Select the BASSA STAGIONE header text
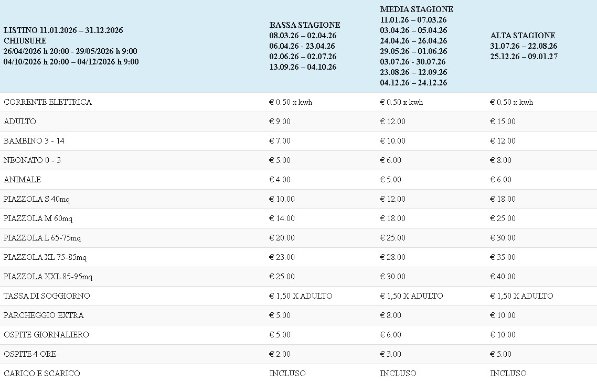The height and width of the screenshot is (383, 597). pyautogui.click(x=305, y=25)
